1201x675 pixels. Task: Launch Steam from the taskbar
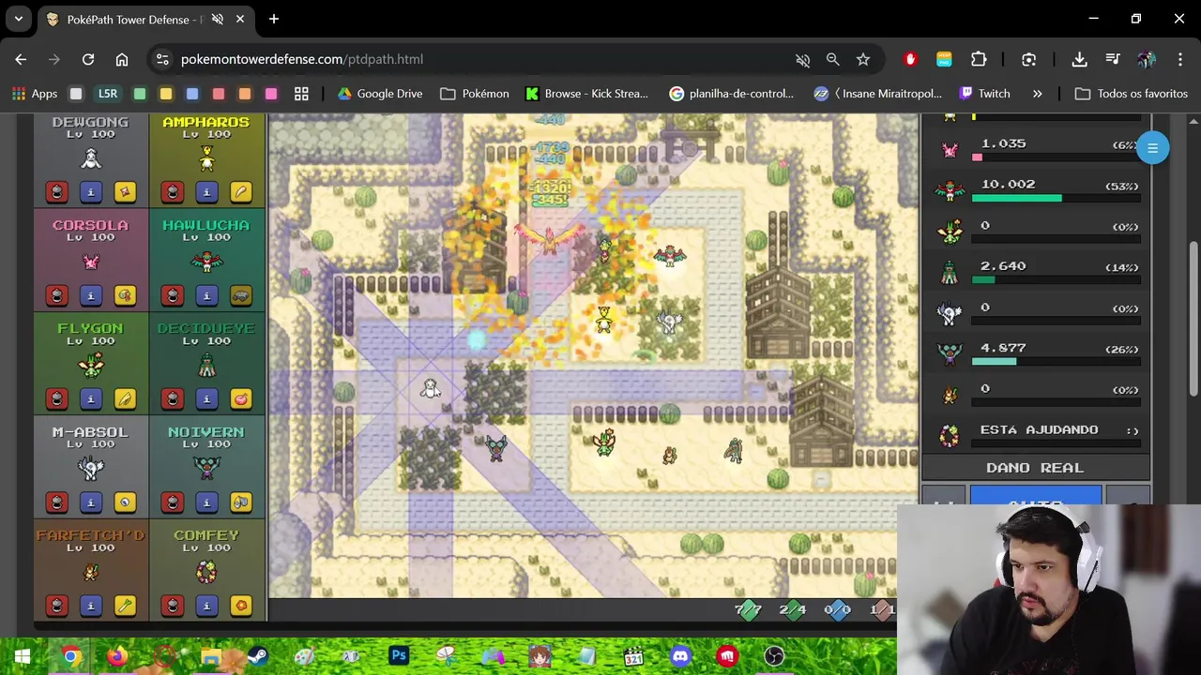point(257,656)
